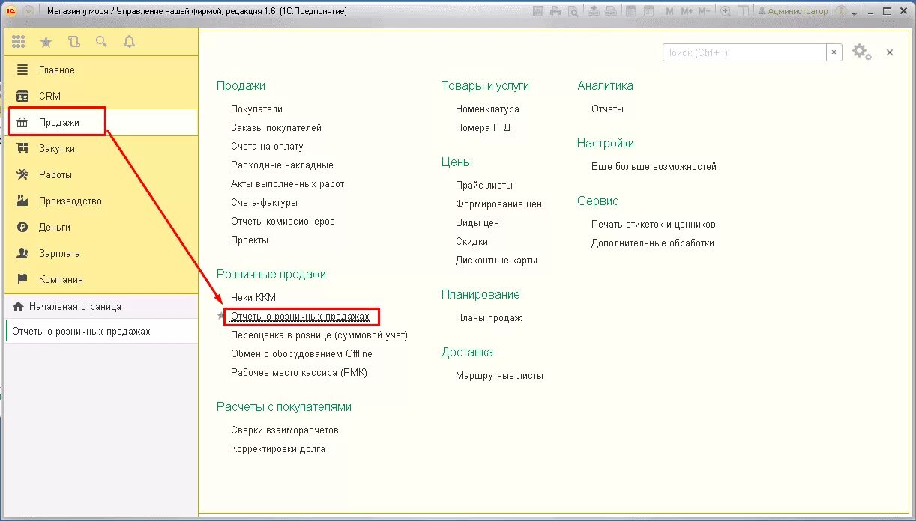
Task: Open Проекты link
Action: click(250, 240)
